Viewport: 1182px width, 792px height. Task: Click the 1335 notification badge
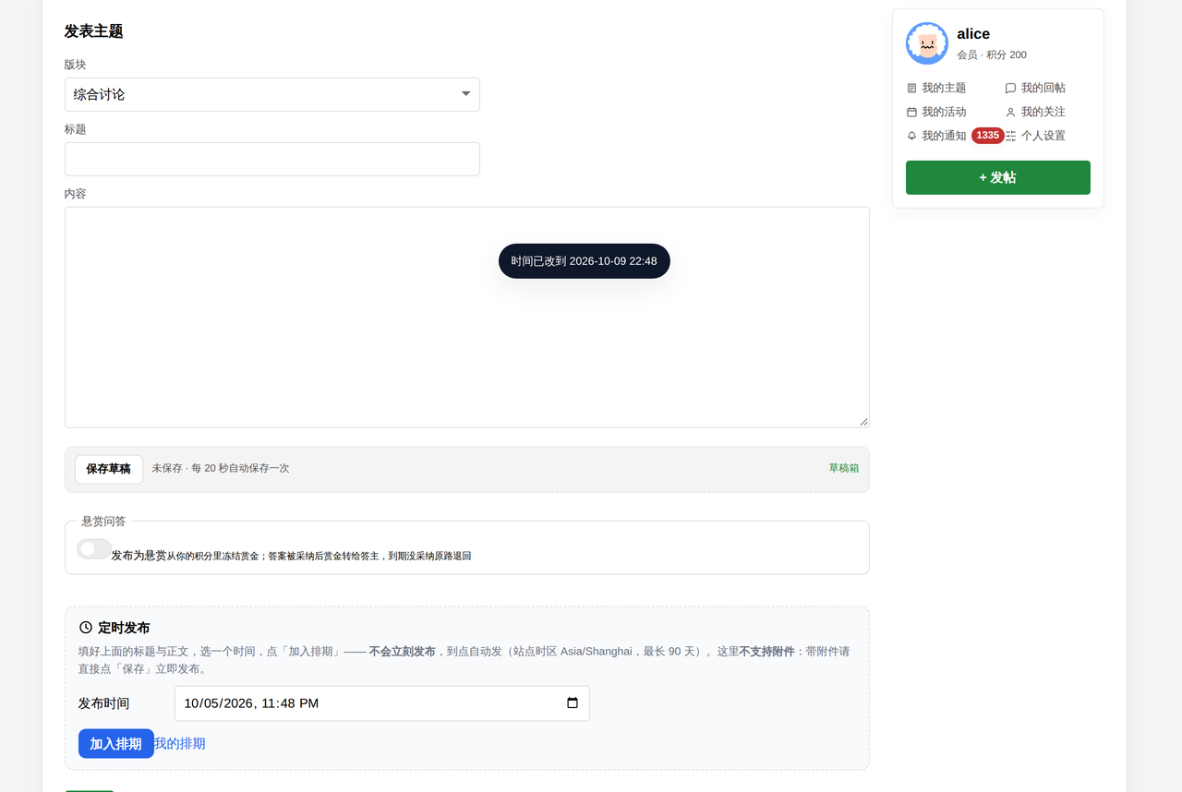[987, 136]
